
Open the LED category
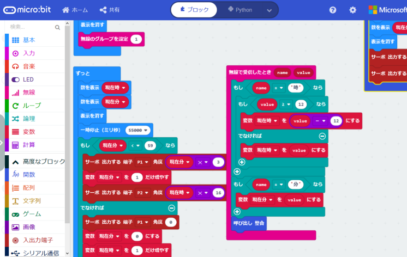point(28,79)
